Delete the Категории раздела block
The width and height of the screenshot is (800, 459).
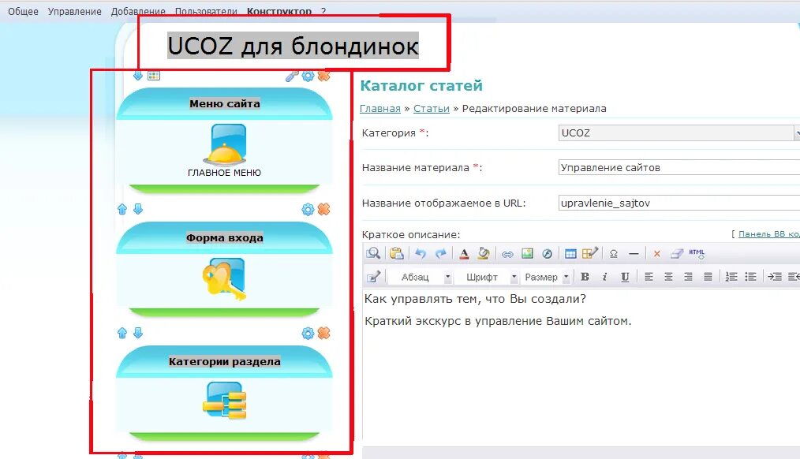pos(324,333)
